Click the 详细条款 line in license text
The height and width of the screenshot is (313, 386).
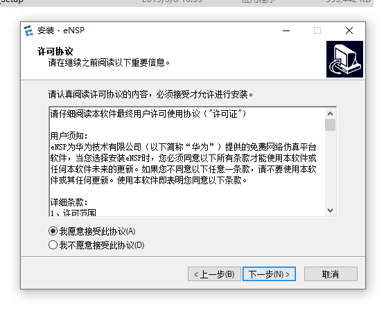pyautogui.click(x=69, y=202)
